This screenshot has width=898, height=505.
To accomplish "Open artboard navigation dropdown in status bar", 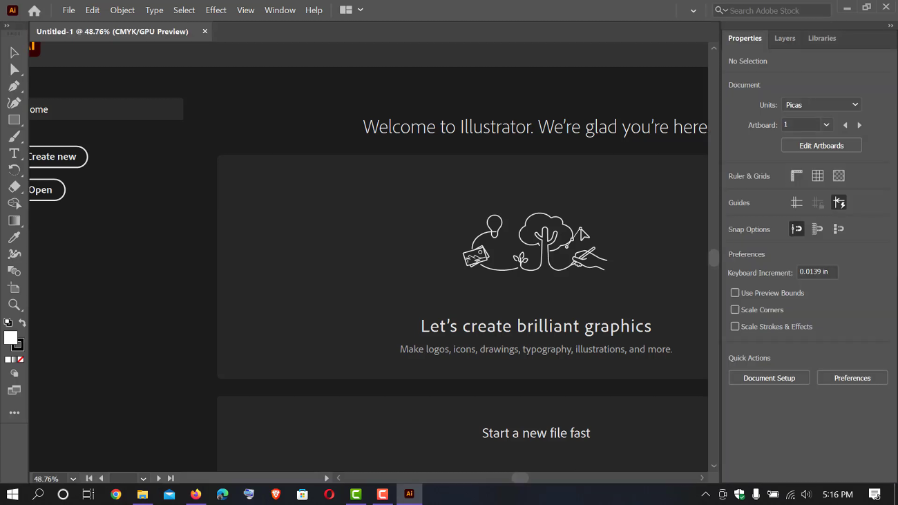I will click(143, 479).
